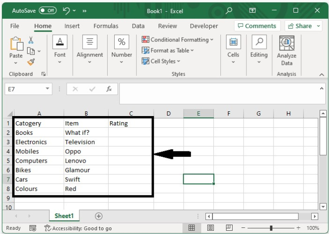Image resolution: width=329 pixels, height=234 pixels.
Task: Open the File tab
Action: (15, 26)
